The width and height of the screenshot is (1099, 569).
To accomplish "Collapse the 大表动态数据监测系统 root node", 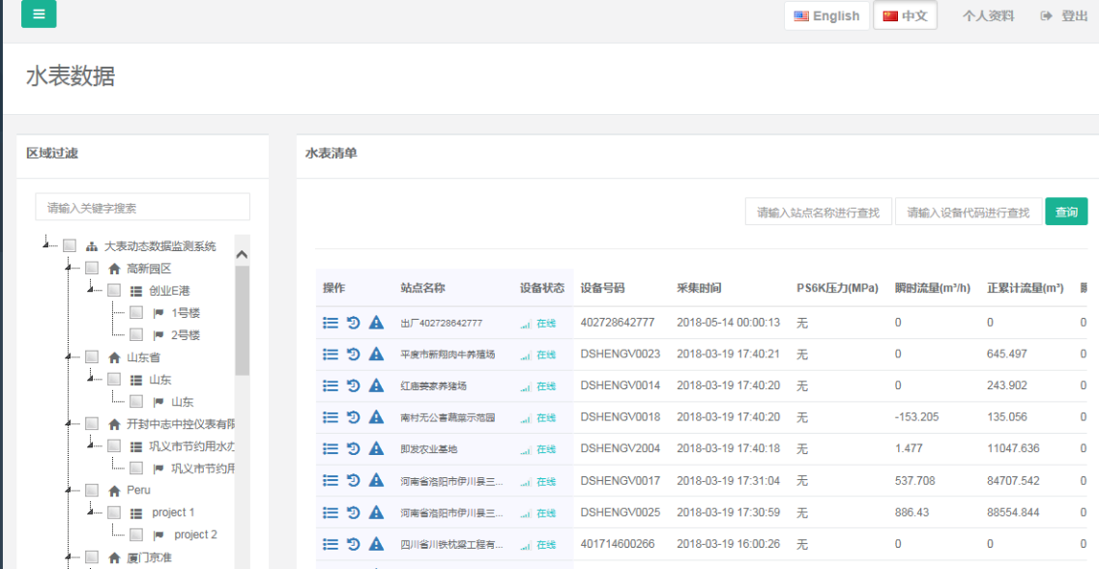I will point(46,244).
